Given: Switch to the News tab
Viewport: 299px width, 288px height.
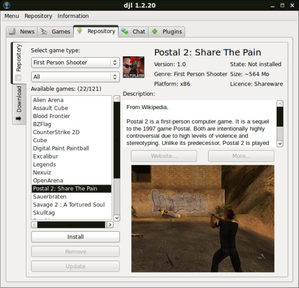Looking at the screenshot, I should coord(22,31).
